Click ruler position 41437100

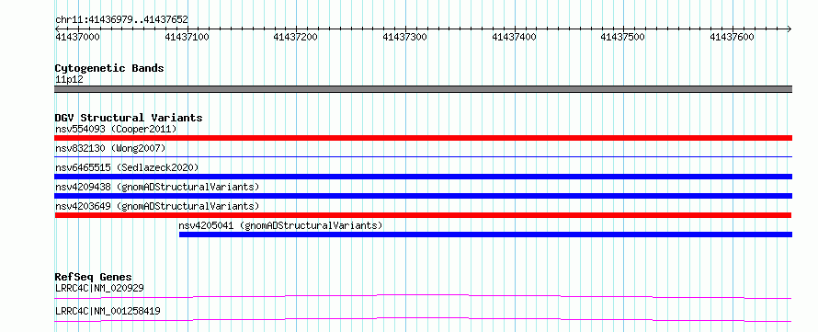point(187,37)
